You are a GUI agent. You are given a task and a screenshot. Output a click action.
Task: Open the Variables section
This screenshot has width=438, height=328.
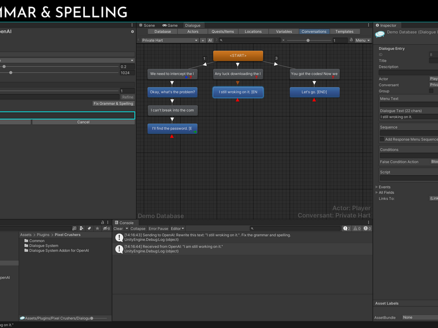coord(284,32)
